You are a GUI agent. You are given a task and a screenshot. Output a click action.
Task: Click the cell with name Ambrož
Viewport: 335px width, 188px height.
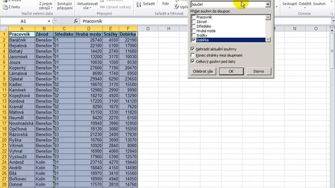[x=21, y=162]
